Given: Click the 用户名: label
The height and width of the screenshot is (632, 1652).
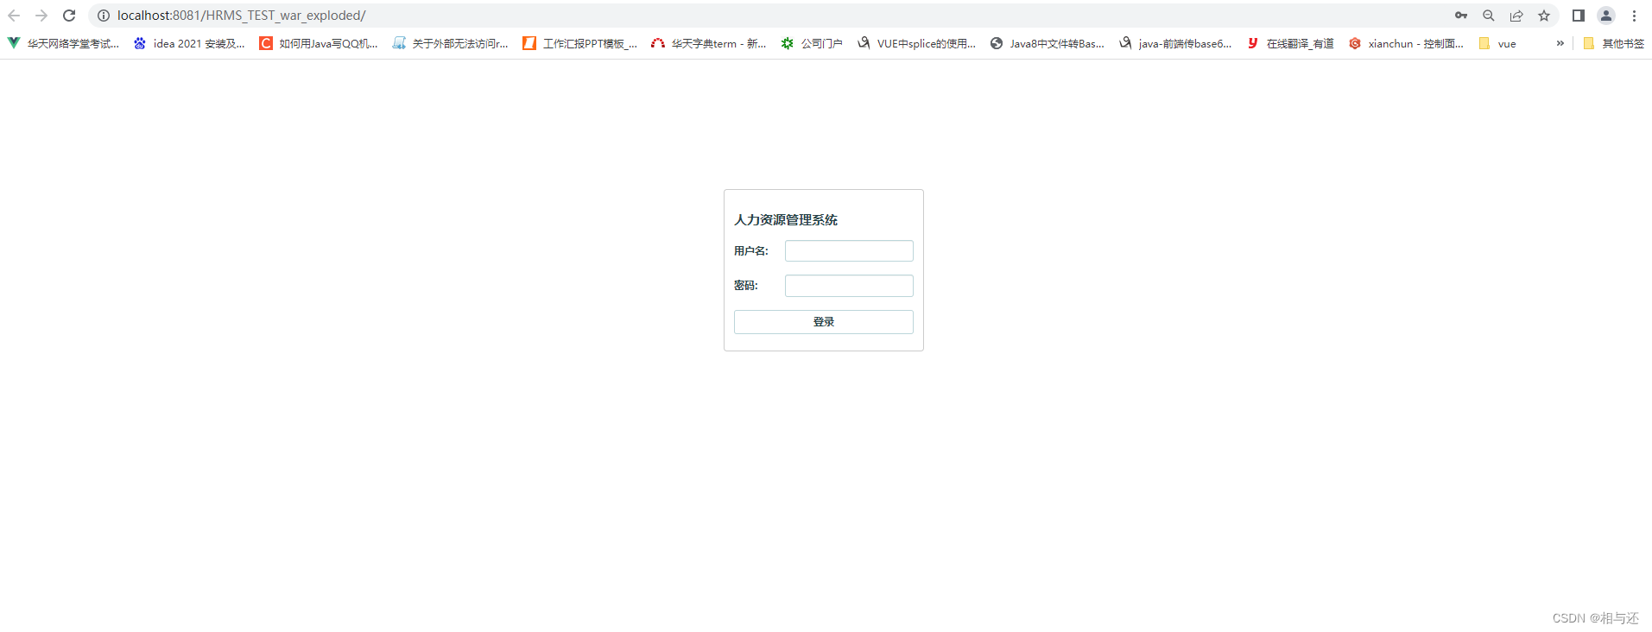Looking at the screenshot, I should click(x=751, y=251).
